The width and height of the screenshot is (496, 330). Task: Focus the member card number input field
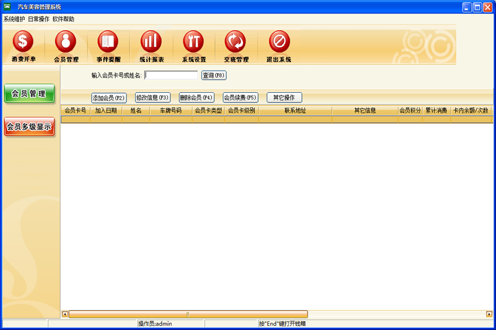(171, 75)
